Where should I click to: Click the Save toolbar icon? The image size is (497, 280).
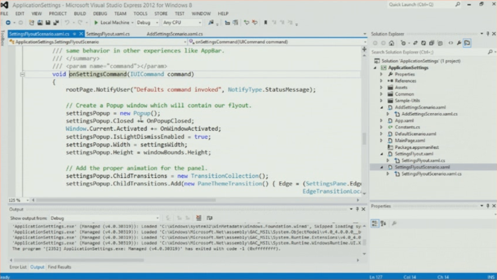(48, 22)
